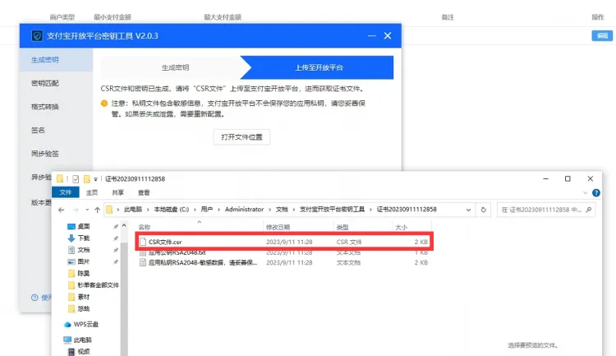Open 文档 in the Explorer navigation pane
This screenshot has width=616, height=356.
(84, 250)
